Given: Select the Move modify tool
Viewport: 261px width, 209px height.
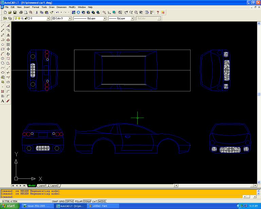Looking at the screenshot, I should [8, 49].
